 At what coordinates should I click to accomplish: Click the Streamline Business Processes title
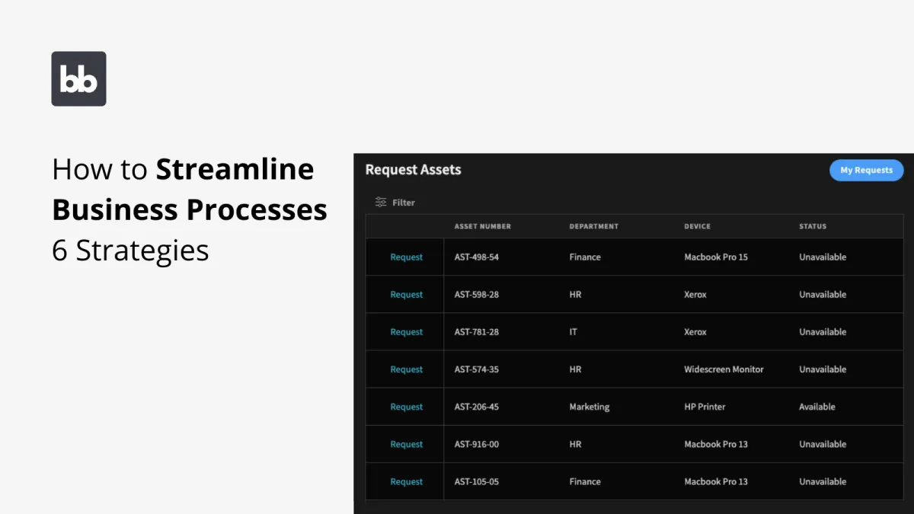[190, 189]
